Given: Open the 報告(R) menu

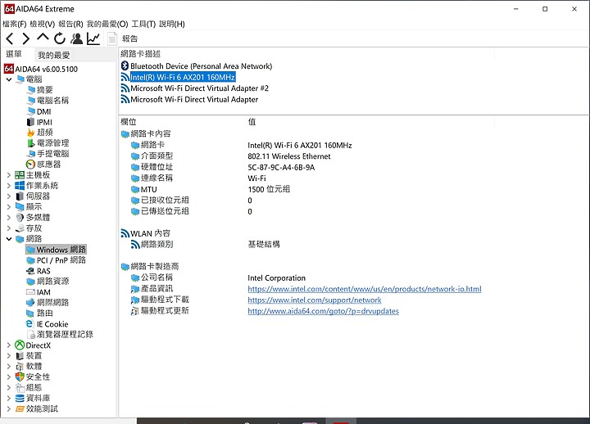Looking at the screenshot, I should (x=70, y=24).
